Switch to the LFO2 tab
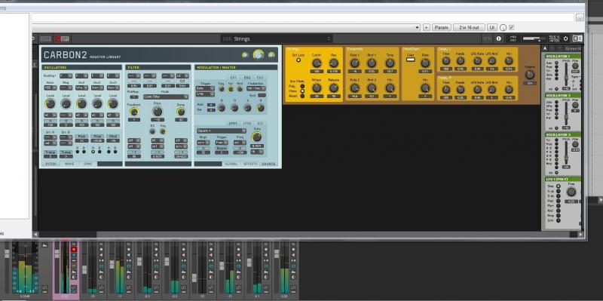Image resolution: width=603 pixels, height=301 pixels. tap(247, 124)
